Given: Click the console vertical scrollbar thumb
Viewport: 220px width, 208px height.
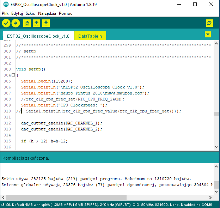Looking at the screenshot, I should 216,185.
